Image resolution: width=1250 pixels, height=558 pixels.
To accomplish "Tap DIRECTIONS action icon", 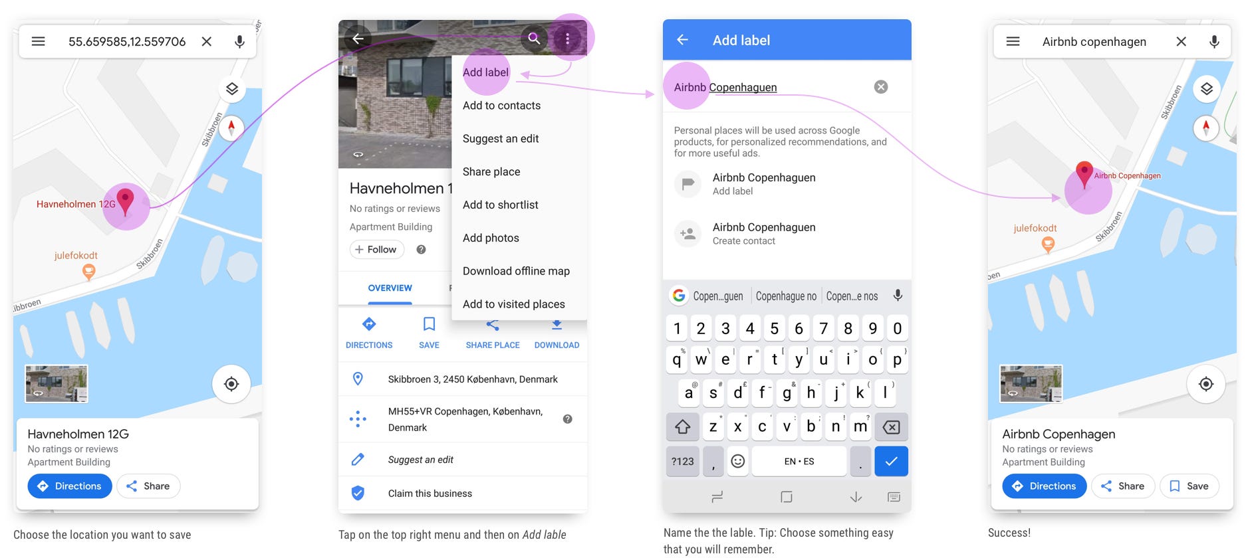I will click(x=369, y=333).
